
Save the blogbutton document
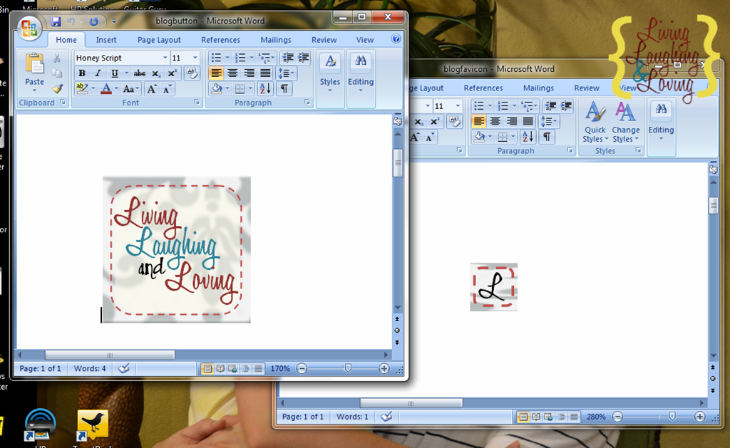pyautogui.click(x=56, y=21)
